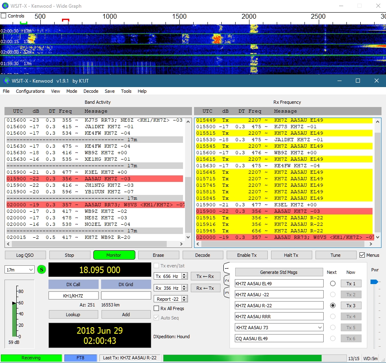Toggle the Menus checkbox
Image resolution: width=386 pixels, height=363 pixels.
362,255
